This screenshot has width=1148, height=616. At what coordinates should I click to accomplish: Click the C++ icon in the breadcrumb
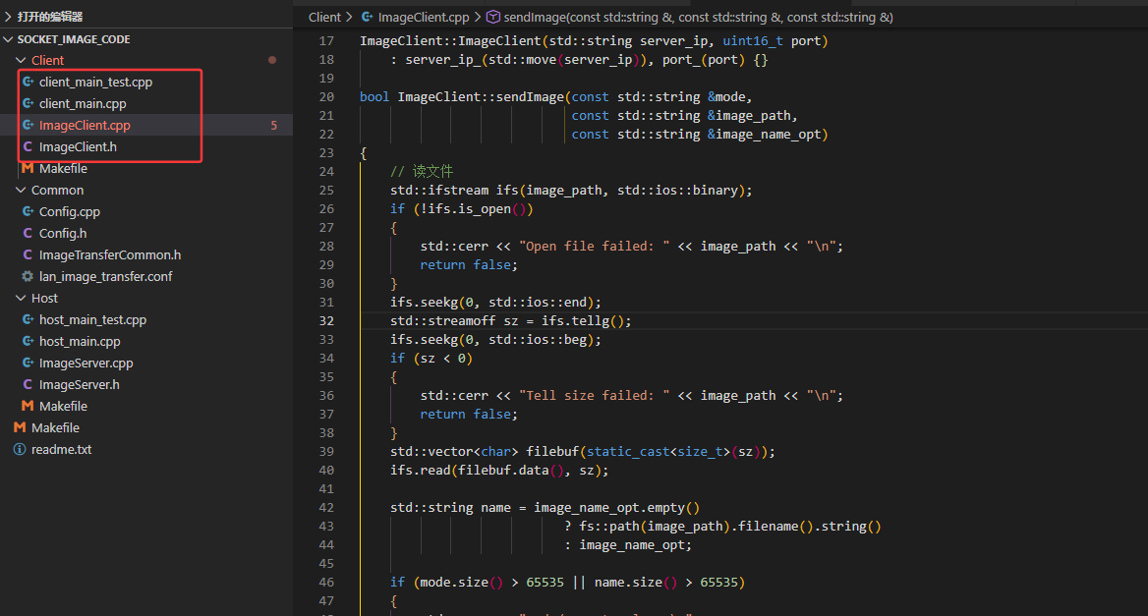(368, 17)
